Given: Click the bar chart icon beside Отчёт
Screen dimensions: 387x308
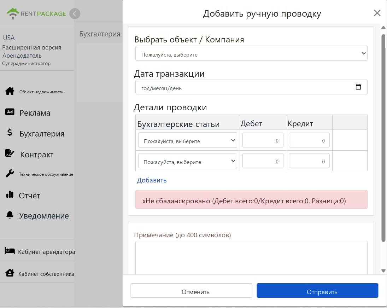Looking at the screenshot, I should click(10, 194).
